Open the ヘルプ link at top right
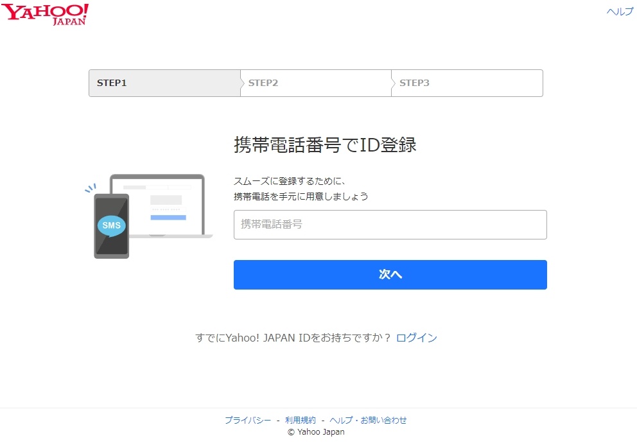Viewport: 637px width, 443px height. (618, 11)
